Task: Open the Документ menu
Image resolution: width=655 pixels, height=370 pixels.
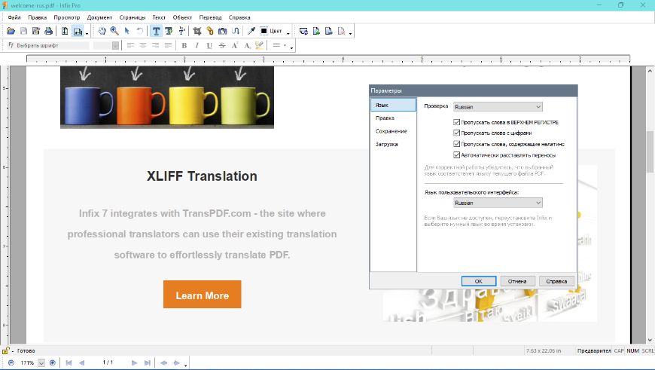Action: 99,17
